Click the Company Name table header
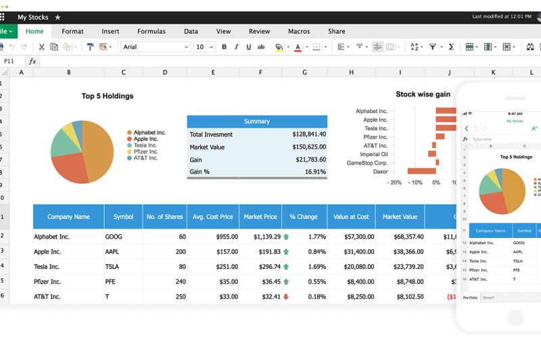The height and width of the screenshot is (338, 541). pos(68,217)
